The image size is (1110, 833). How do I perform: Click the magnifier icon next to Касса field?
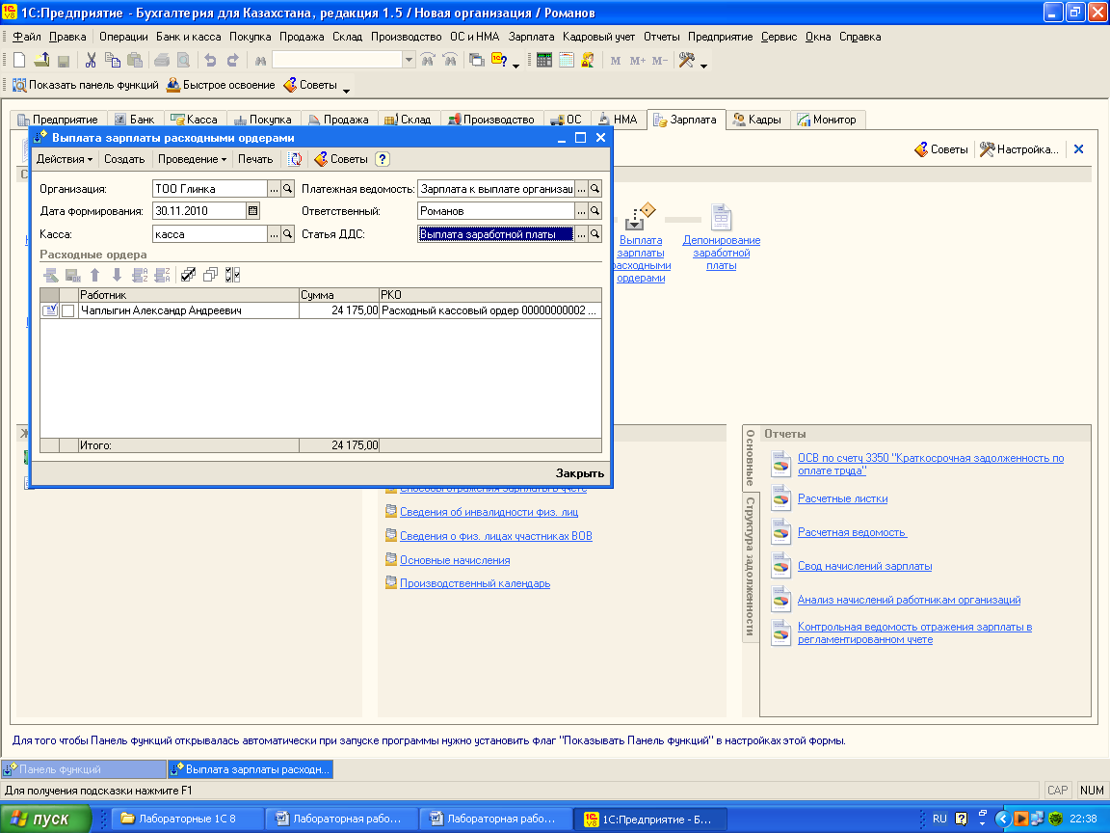pos(287,234)
